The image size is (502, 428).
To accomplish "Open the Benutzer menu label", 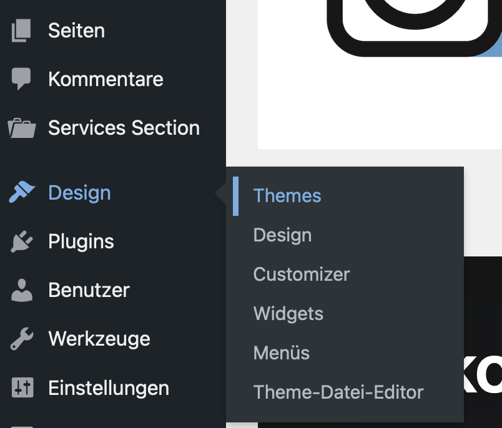I will click(89, 290).
